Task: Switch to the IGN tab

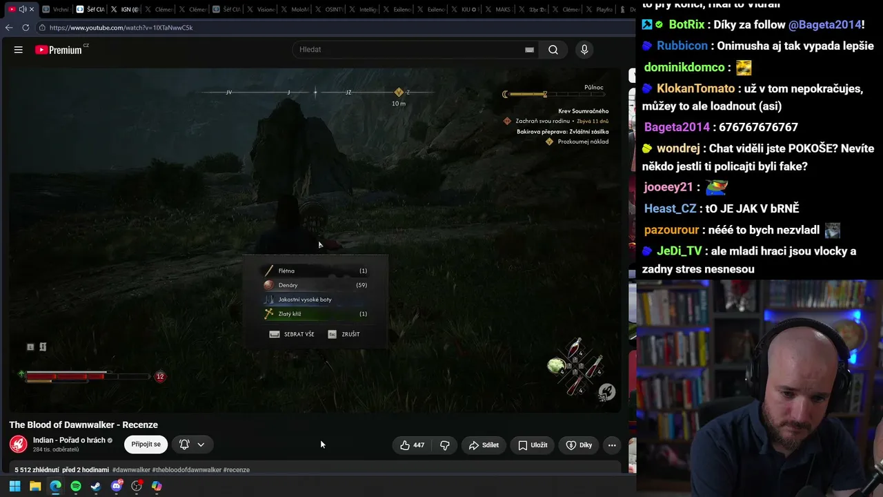Action: tap(126, 9)
